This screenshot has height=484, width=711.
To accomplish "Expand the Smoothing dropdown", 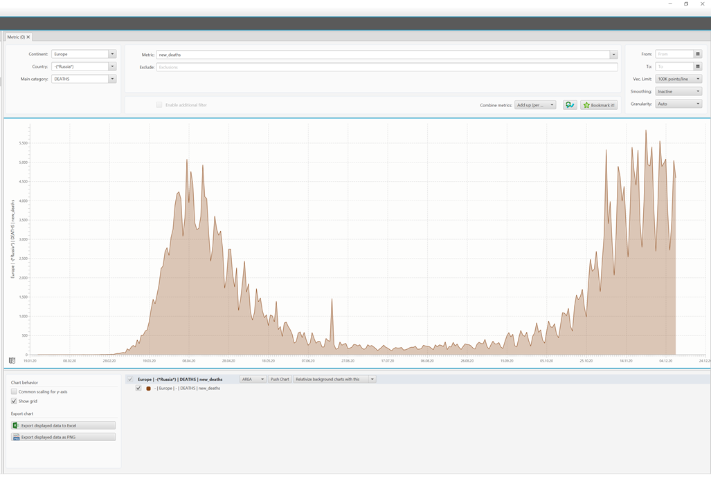I will 698,91.
